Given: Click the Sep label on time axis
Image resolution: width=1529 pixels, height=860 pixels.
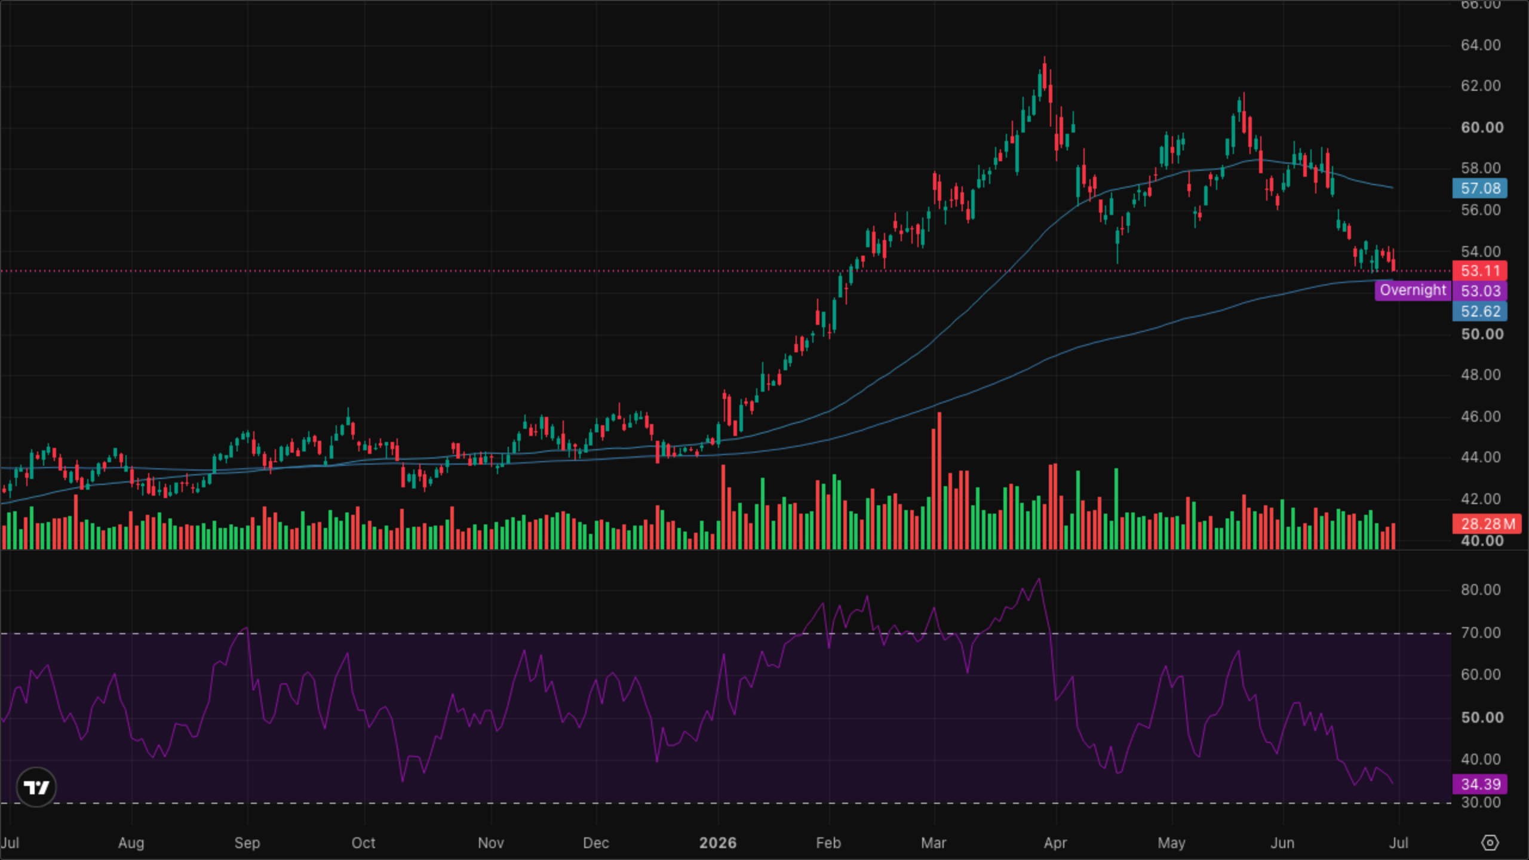Looking at the screenshot, I should 247,843.
